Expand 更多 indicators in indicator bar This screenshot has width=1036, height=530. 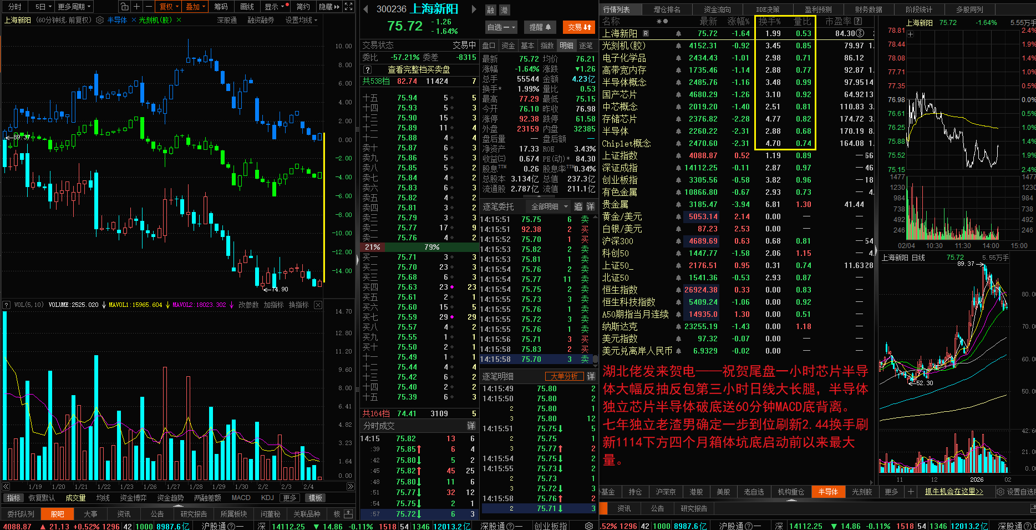[x=290, y=498]
